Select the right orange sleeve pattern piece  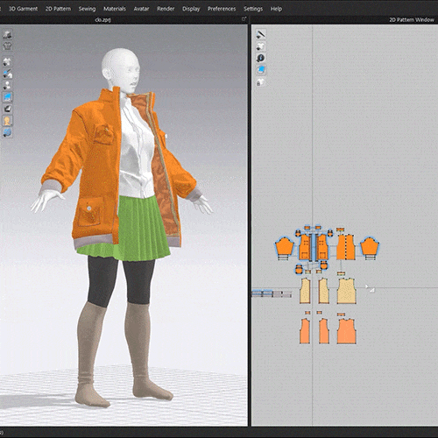click(x=370, y=246)
